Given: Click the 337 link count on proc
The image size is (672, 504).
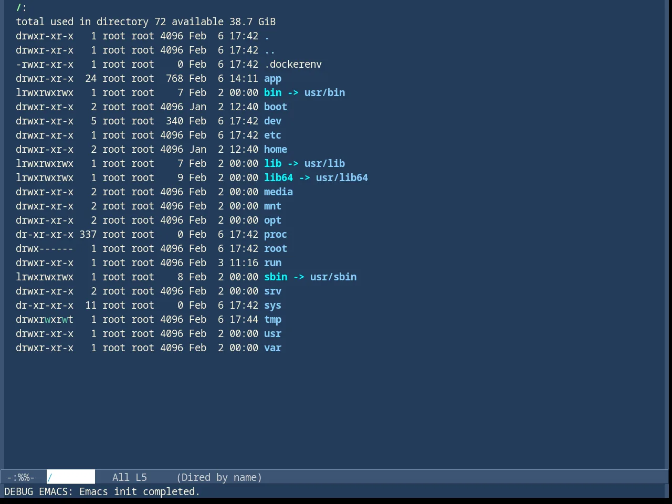Looking at the screenshot, I should coord(88,234).
